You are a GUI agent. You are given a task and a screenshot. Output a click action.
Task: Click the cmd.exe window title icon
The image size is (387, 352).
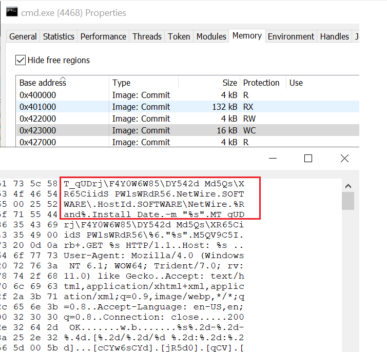pyautogui.click(x=12, y=12)
